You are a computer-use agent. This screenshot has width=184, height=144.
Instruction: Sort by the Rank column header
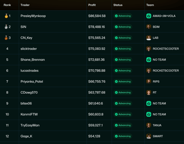pyautogui.click(x=7, y=5)
